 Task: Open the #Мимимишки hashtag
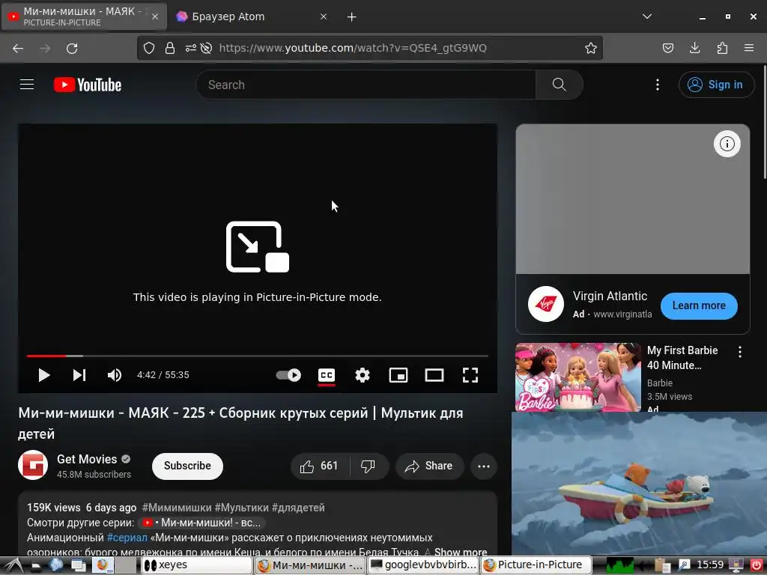click(x=177, y=508)
